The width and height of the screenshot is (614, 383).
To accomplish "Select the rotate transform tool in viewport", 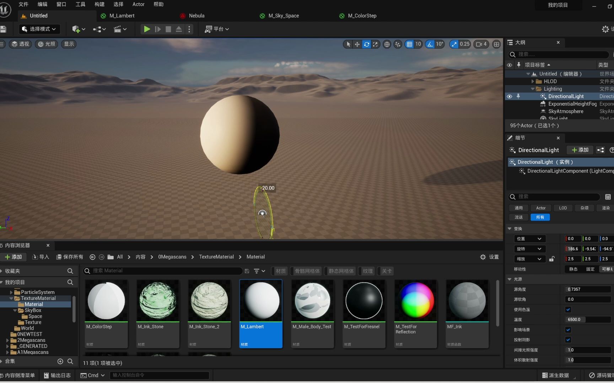I will pyautogui.click(x=366, y=44).
